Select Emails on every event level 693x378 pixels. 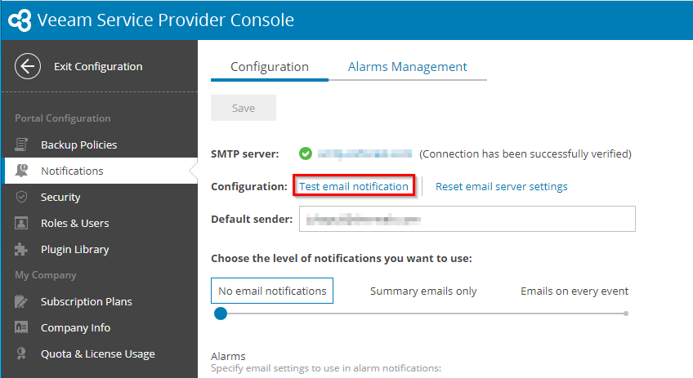(575, 291)
